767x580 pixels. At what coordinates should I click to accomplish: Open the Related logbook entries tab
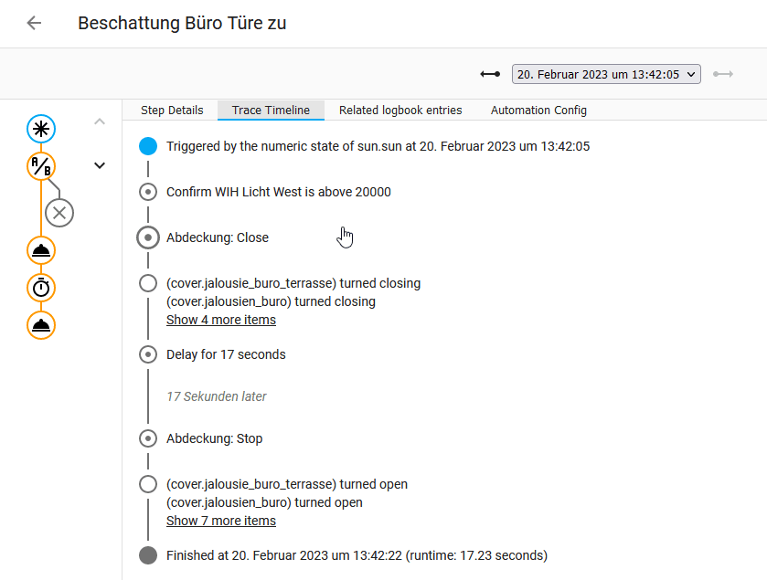coord(400,111)
